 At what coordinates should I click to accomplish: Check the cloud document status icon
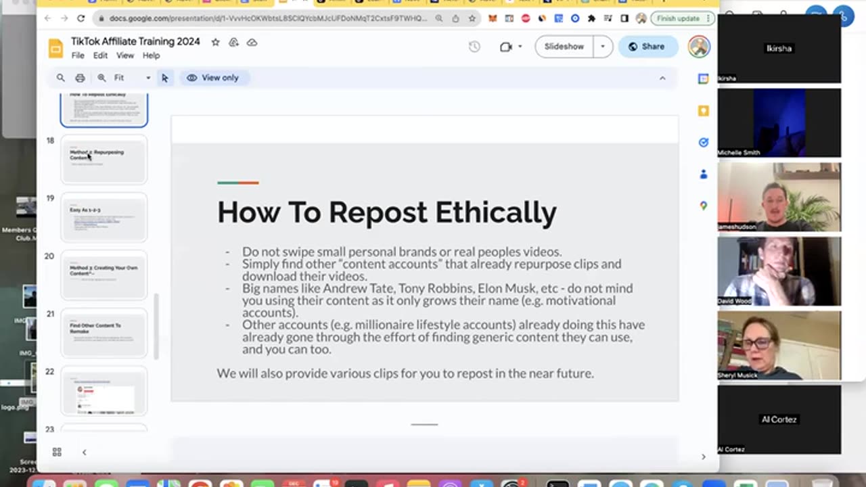[252, 42]
